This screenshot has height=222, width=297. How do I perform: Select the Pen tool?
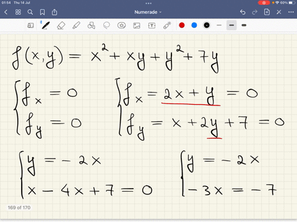tap(45, 25)
